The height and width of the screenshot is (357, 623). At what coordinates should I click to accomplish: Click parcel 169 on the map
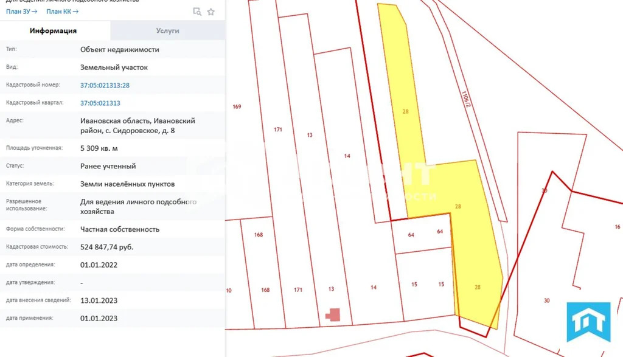[238, 106]
